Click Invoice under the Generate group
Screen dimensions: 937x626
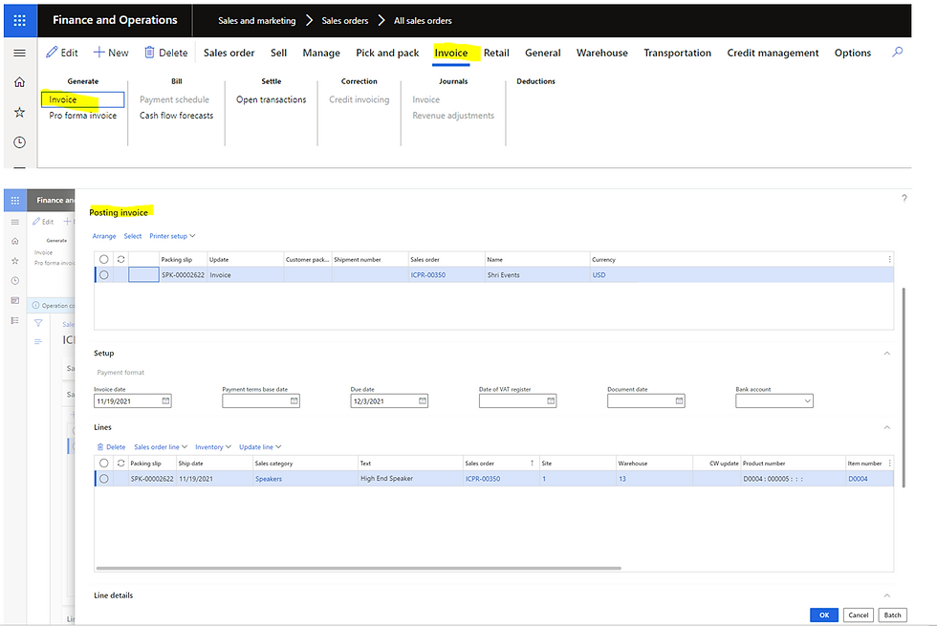tap(82, 99)
